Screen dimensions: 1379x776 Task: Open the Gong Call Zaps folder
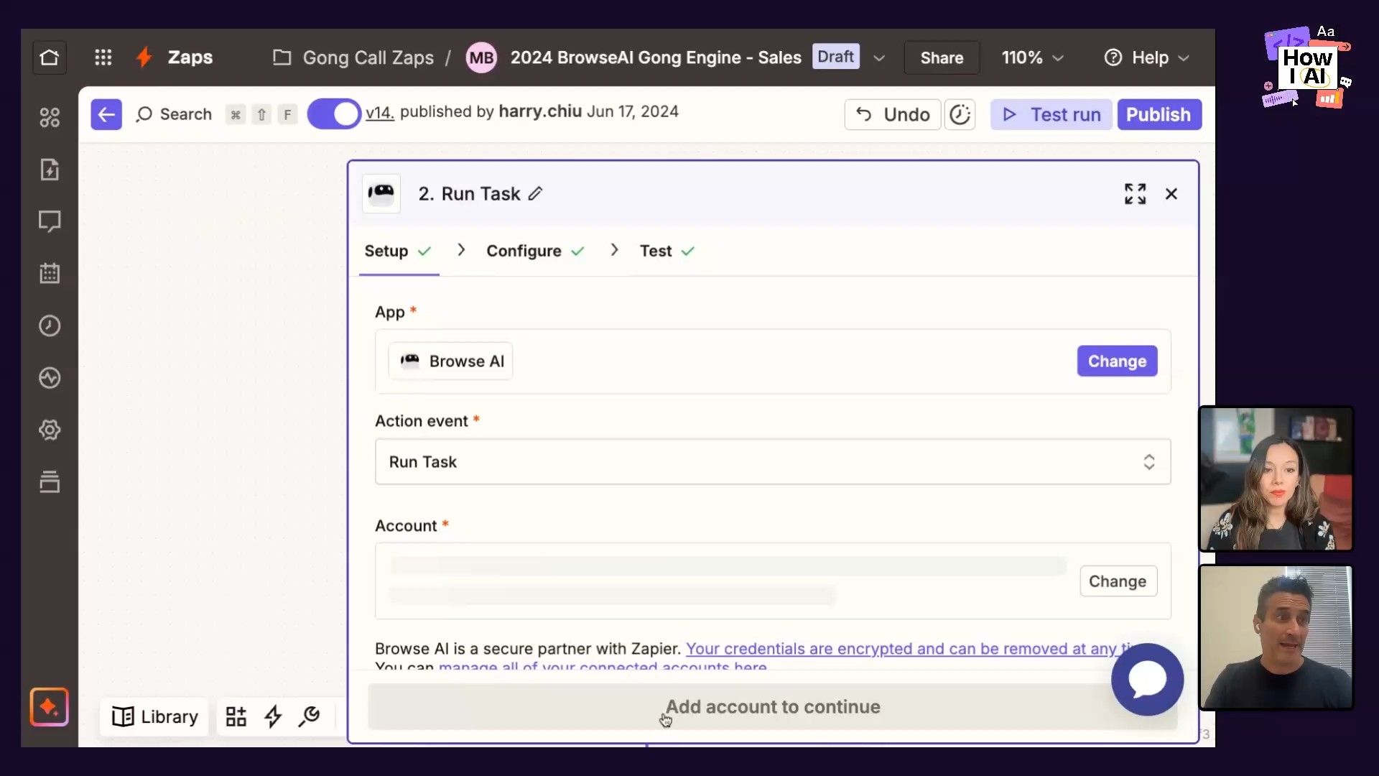(x=354, y=57)
